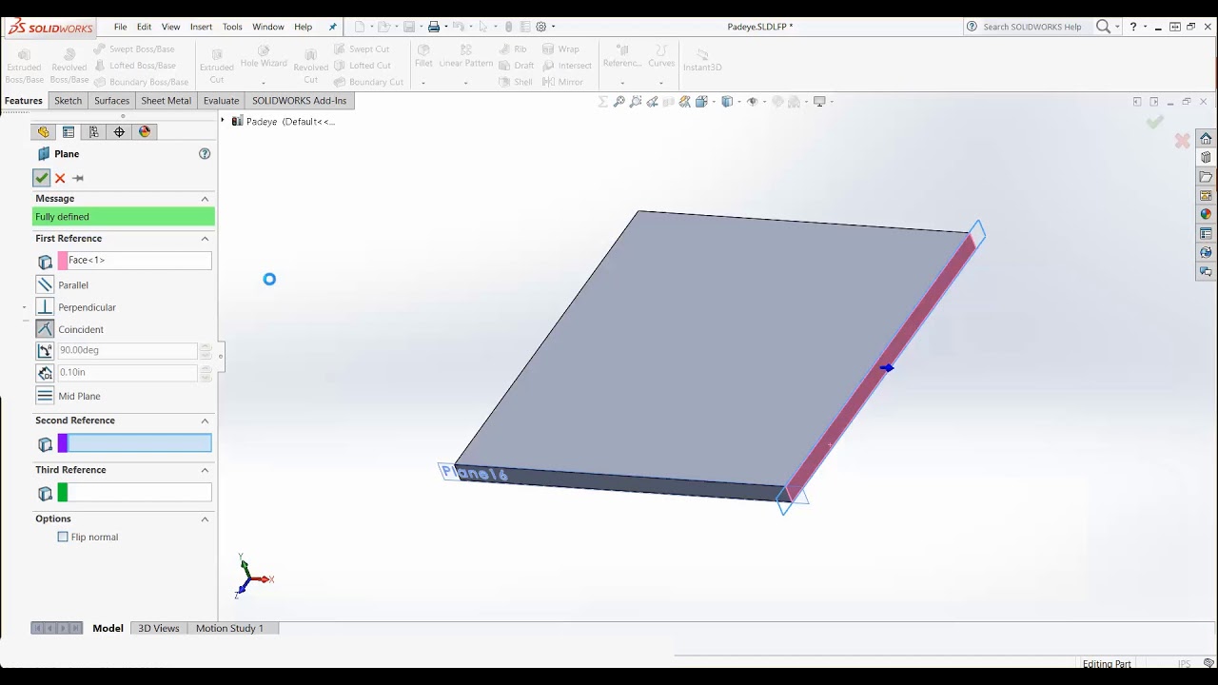Click the Zoom to Fit icon
1218x685 pixels.
coord(619,102)
